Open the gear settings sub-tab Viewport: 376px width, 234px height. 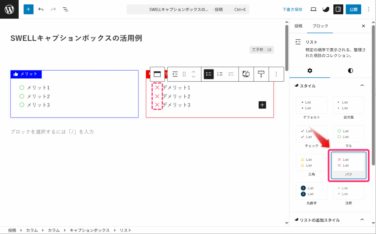coord(310,71)
